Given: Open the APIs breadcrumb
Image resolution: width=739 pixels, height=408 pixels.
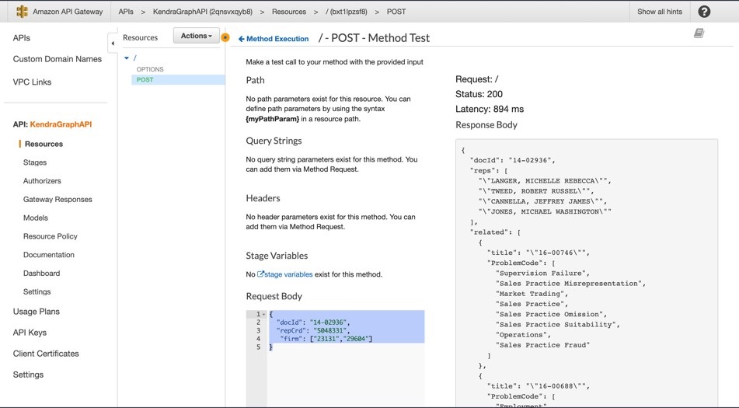Looking at the screenshot, I should point(125,12).
